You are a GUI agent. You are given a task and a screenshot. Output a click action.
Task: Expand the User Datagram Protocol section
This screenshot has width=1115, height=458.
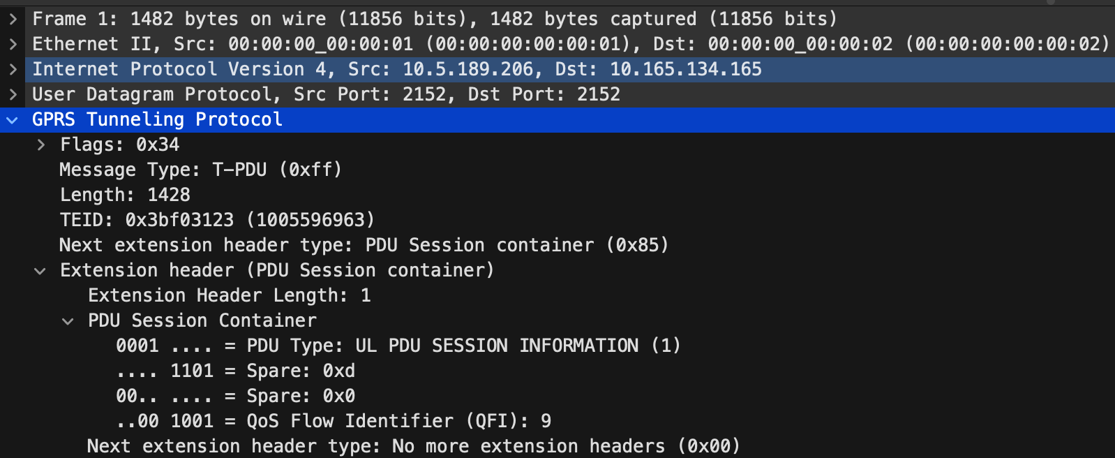point(13,94)
